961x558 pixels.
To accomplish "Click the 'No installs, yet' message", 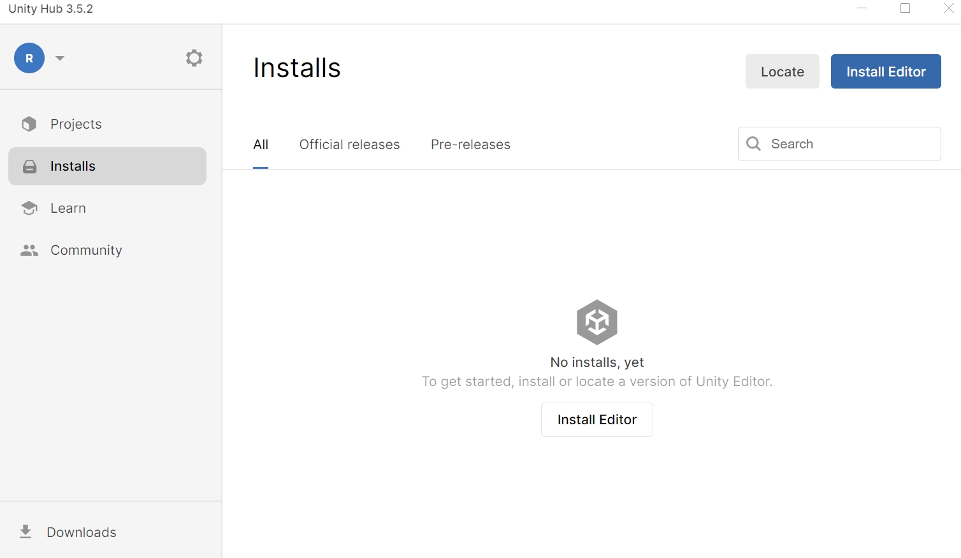I will click(597, 362).
